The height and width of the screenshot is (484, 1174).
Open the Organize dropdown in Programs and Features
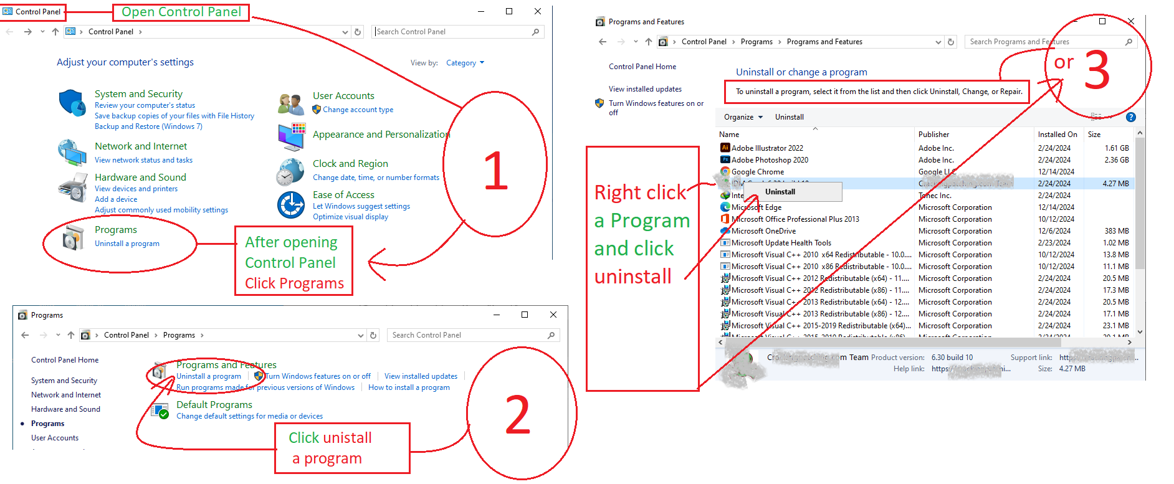(743, 117)
